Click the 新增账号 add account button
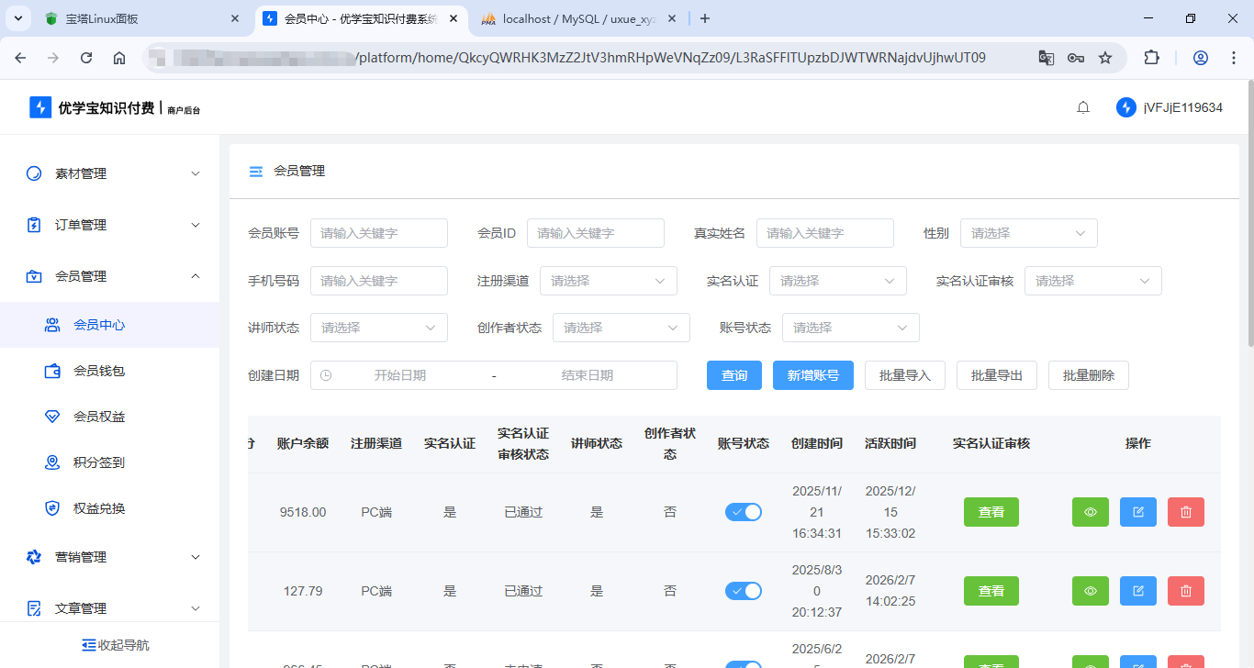Screen dimensions: 1254x668 (x=812, y=374)
